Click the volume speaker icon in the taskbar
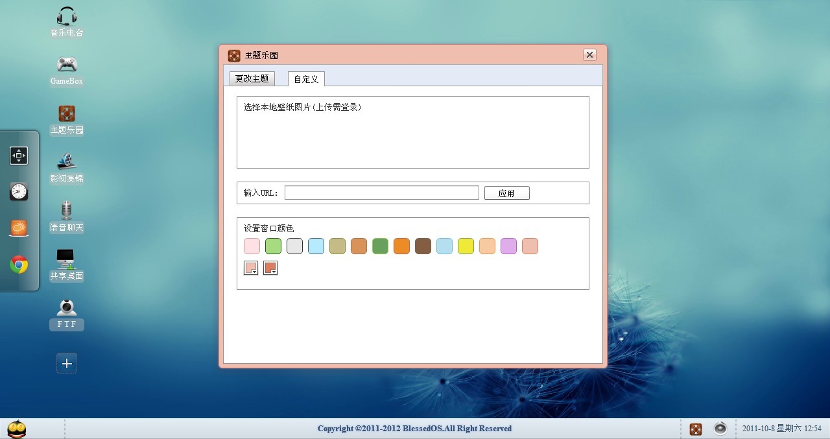This screenshot has width=830, height=439. [x=720, y=429]
